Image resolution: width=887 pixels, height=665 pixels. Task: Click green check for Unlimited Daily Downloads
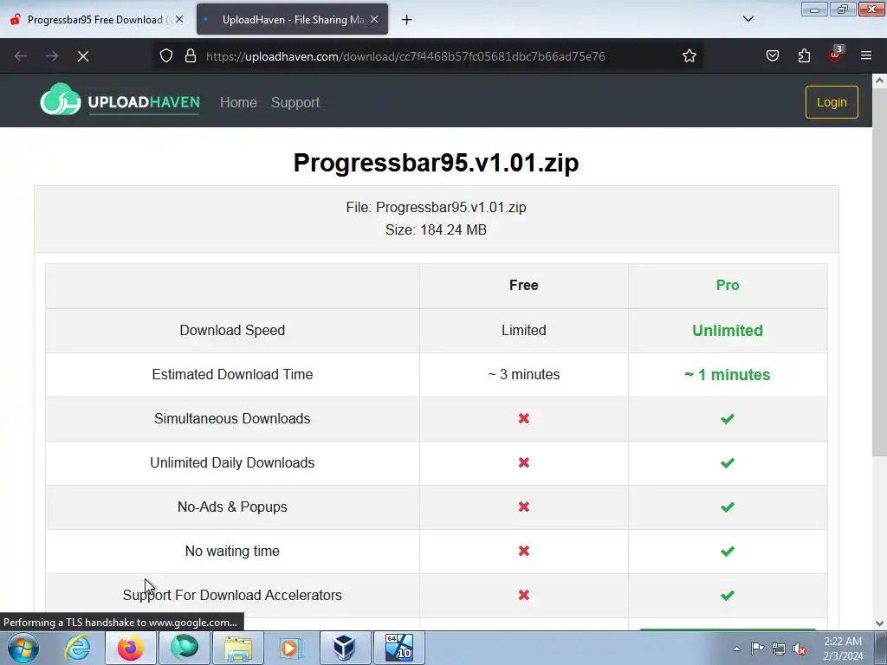(728, 462)
